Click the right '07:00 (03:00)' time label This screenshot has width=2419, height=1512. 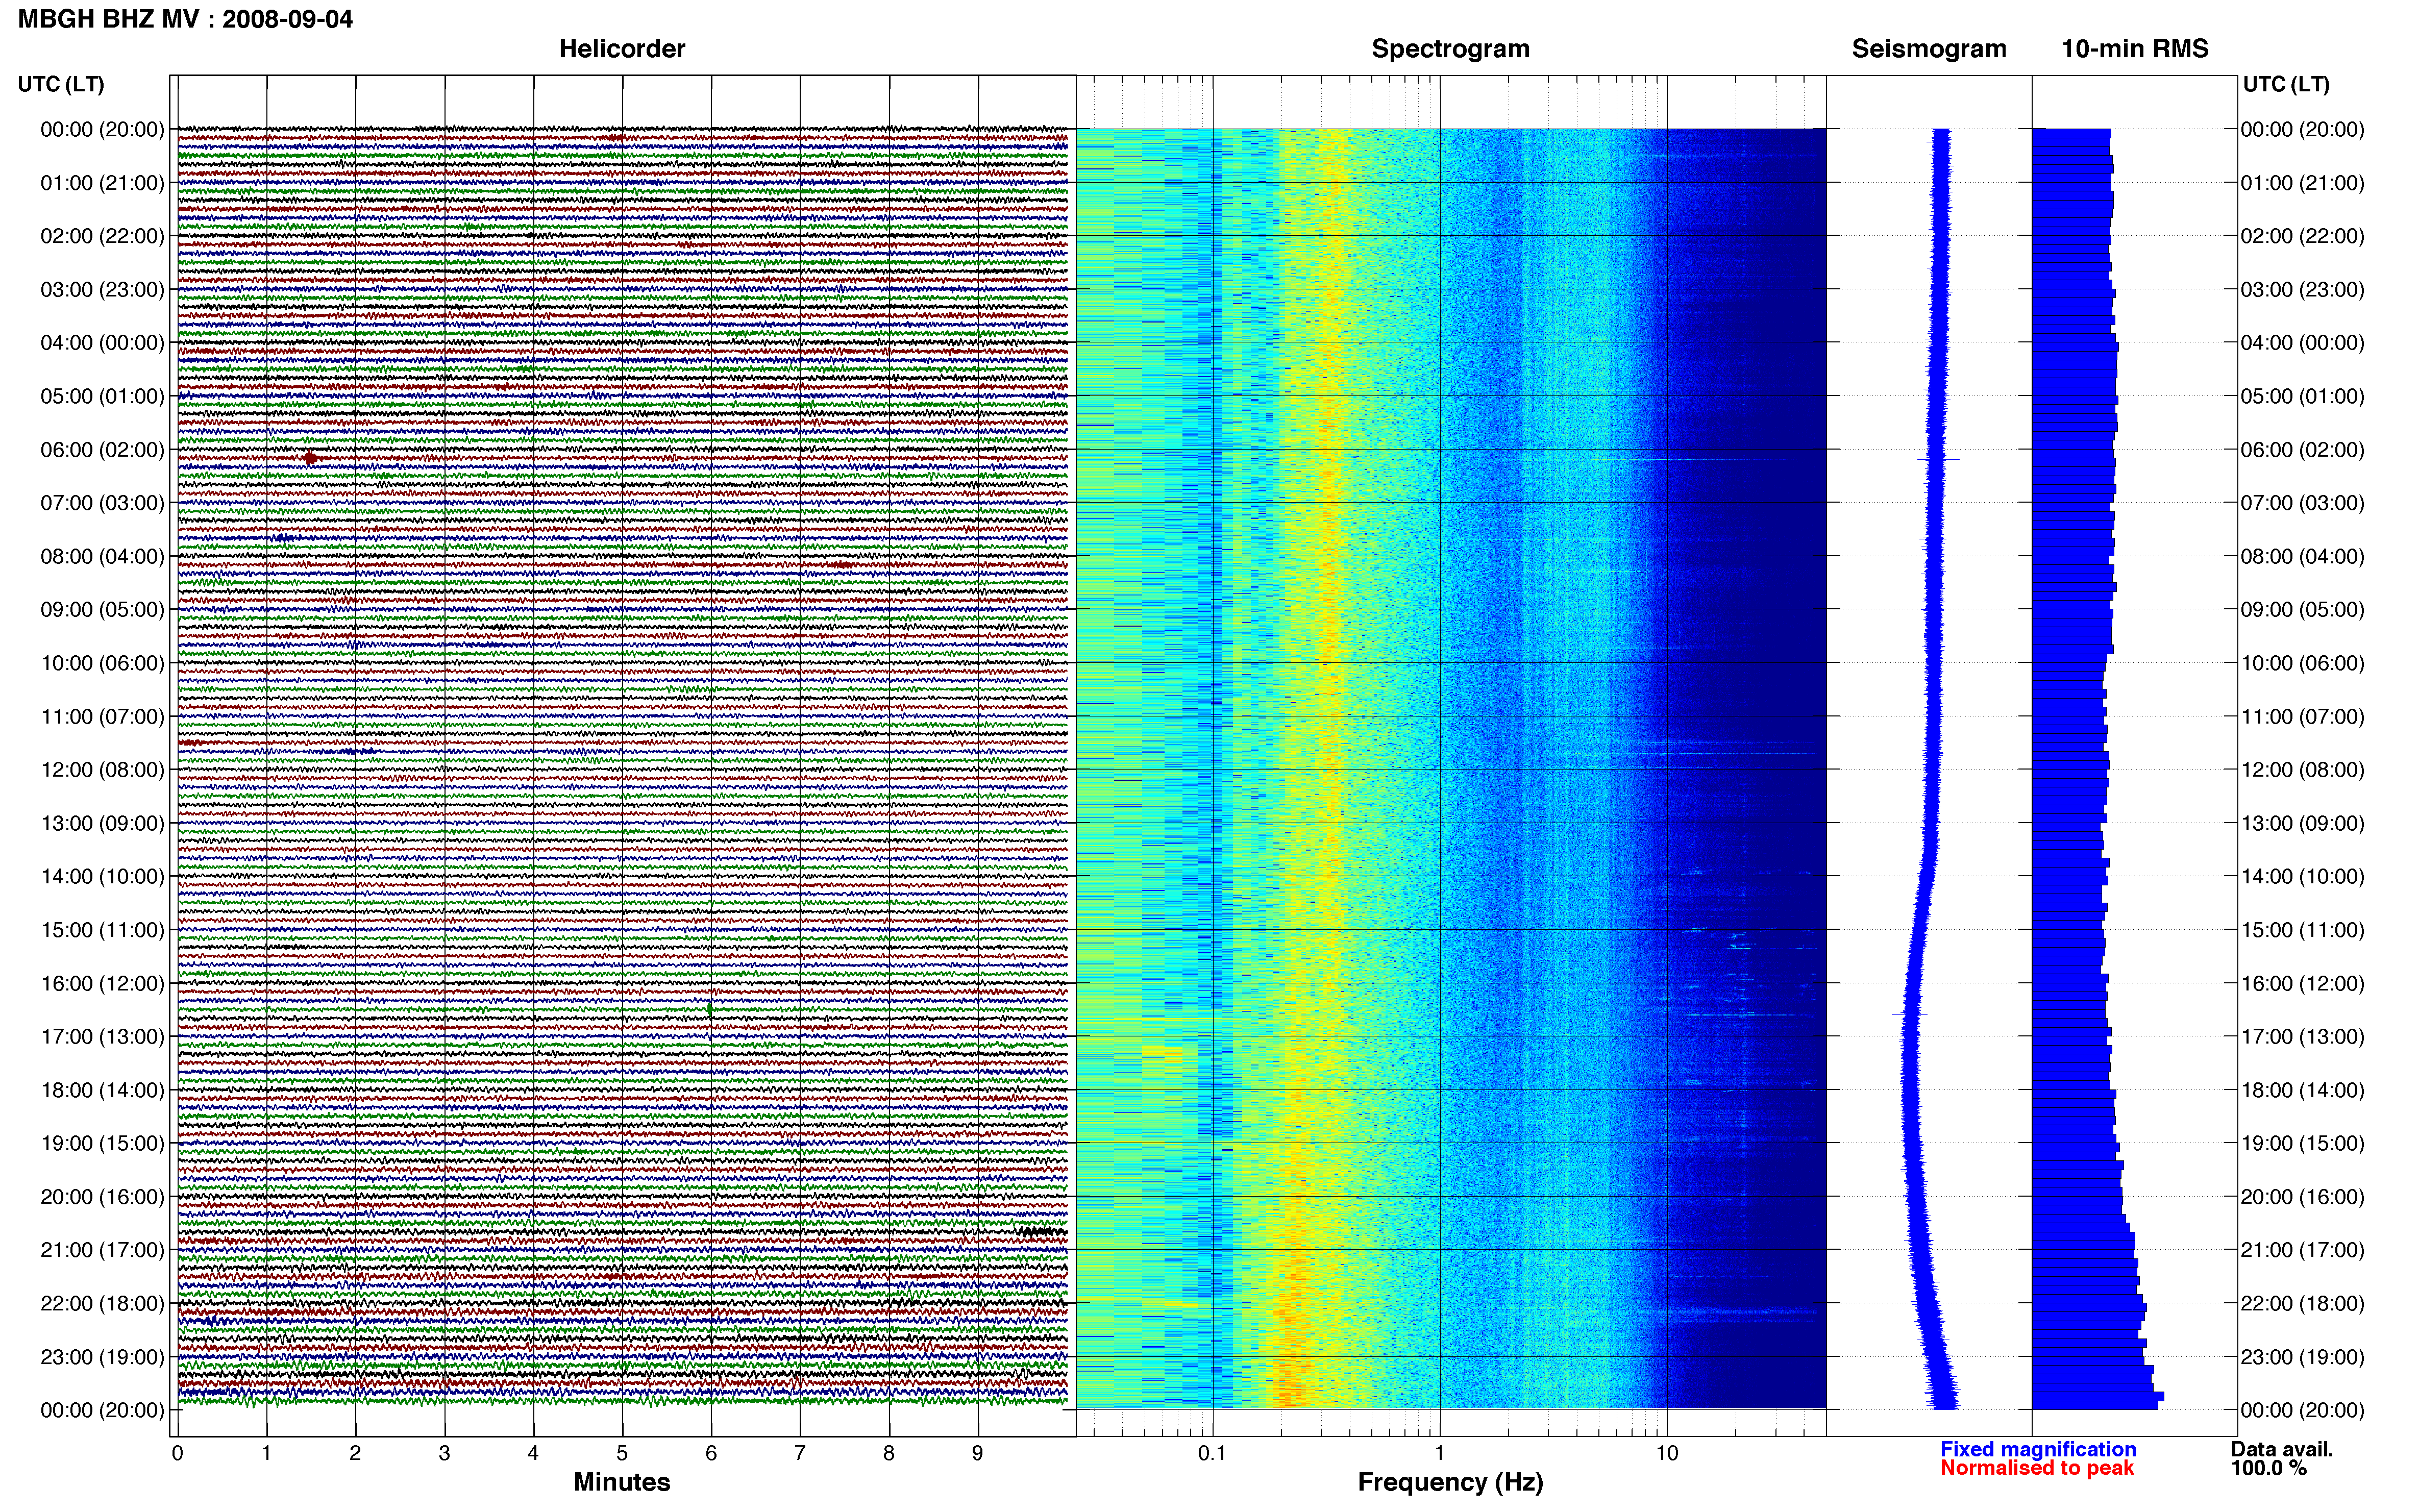click(2302, 503)
